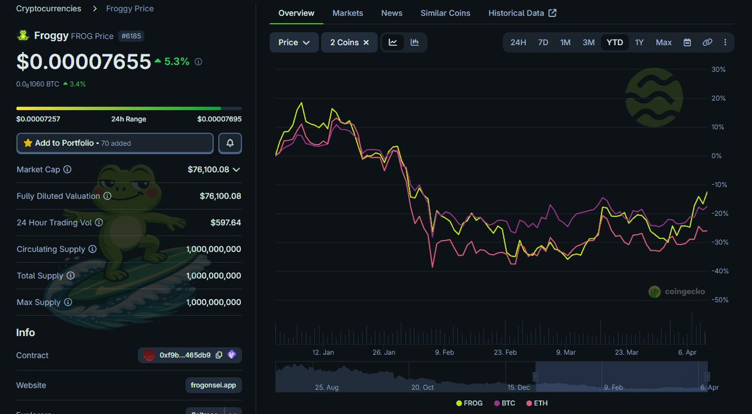The image size is (752, 414).
Task: Select the 1M time range
Action: [x=566, y=42]
